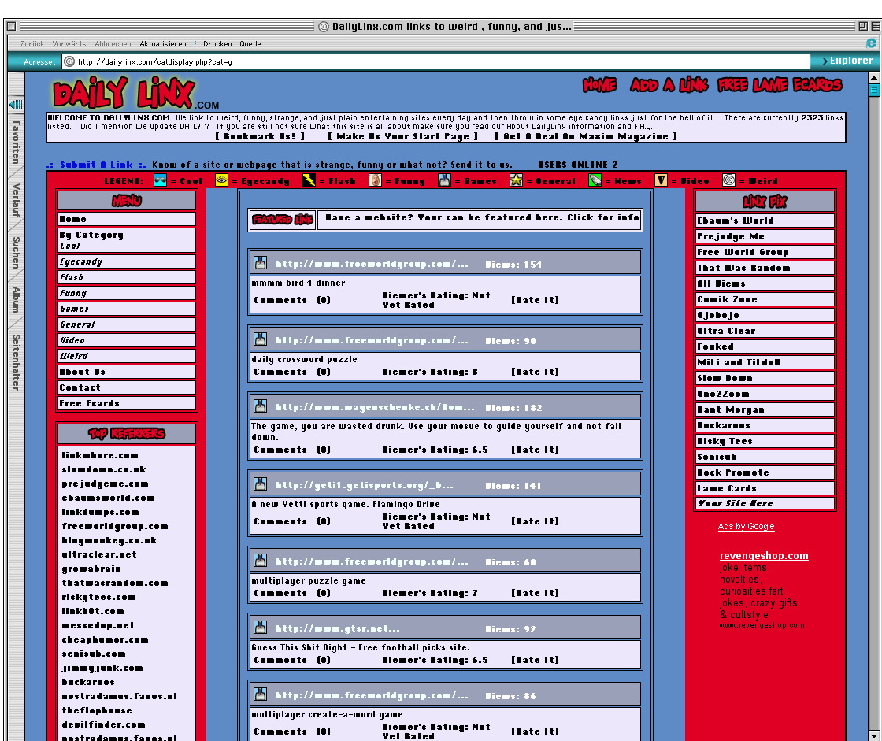882x741 pixels.
Task: Open revengeshop.com ad link
Action: [764, 555]
